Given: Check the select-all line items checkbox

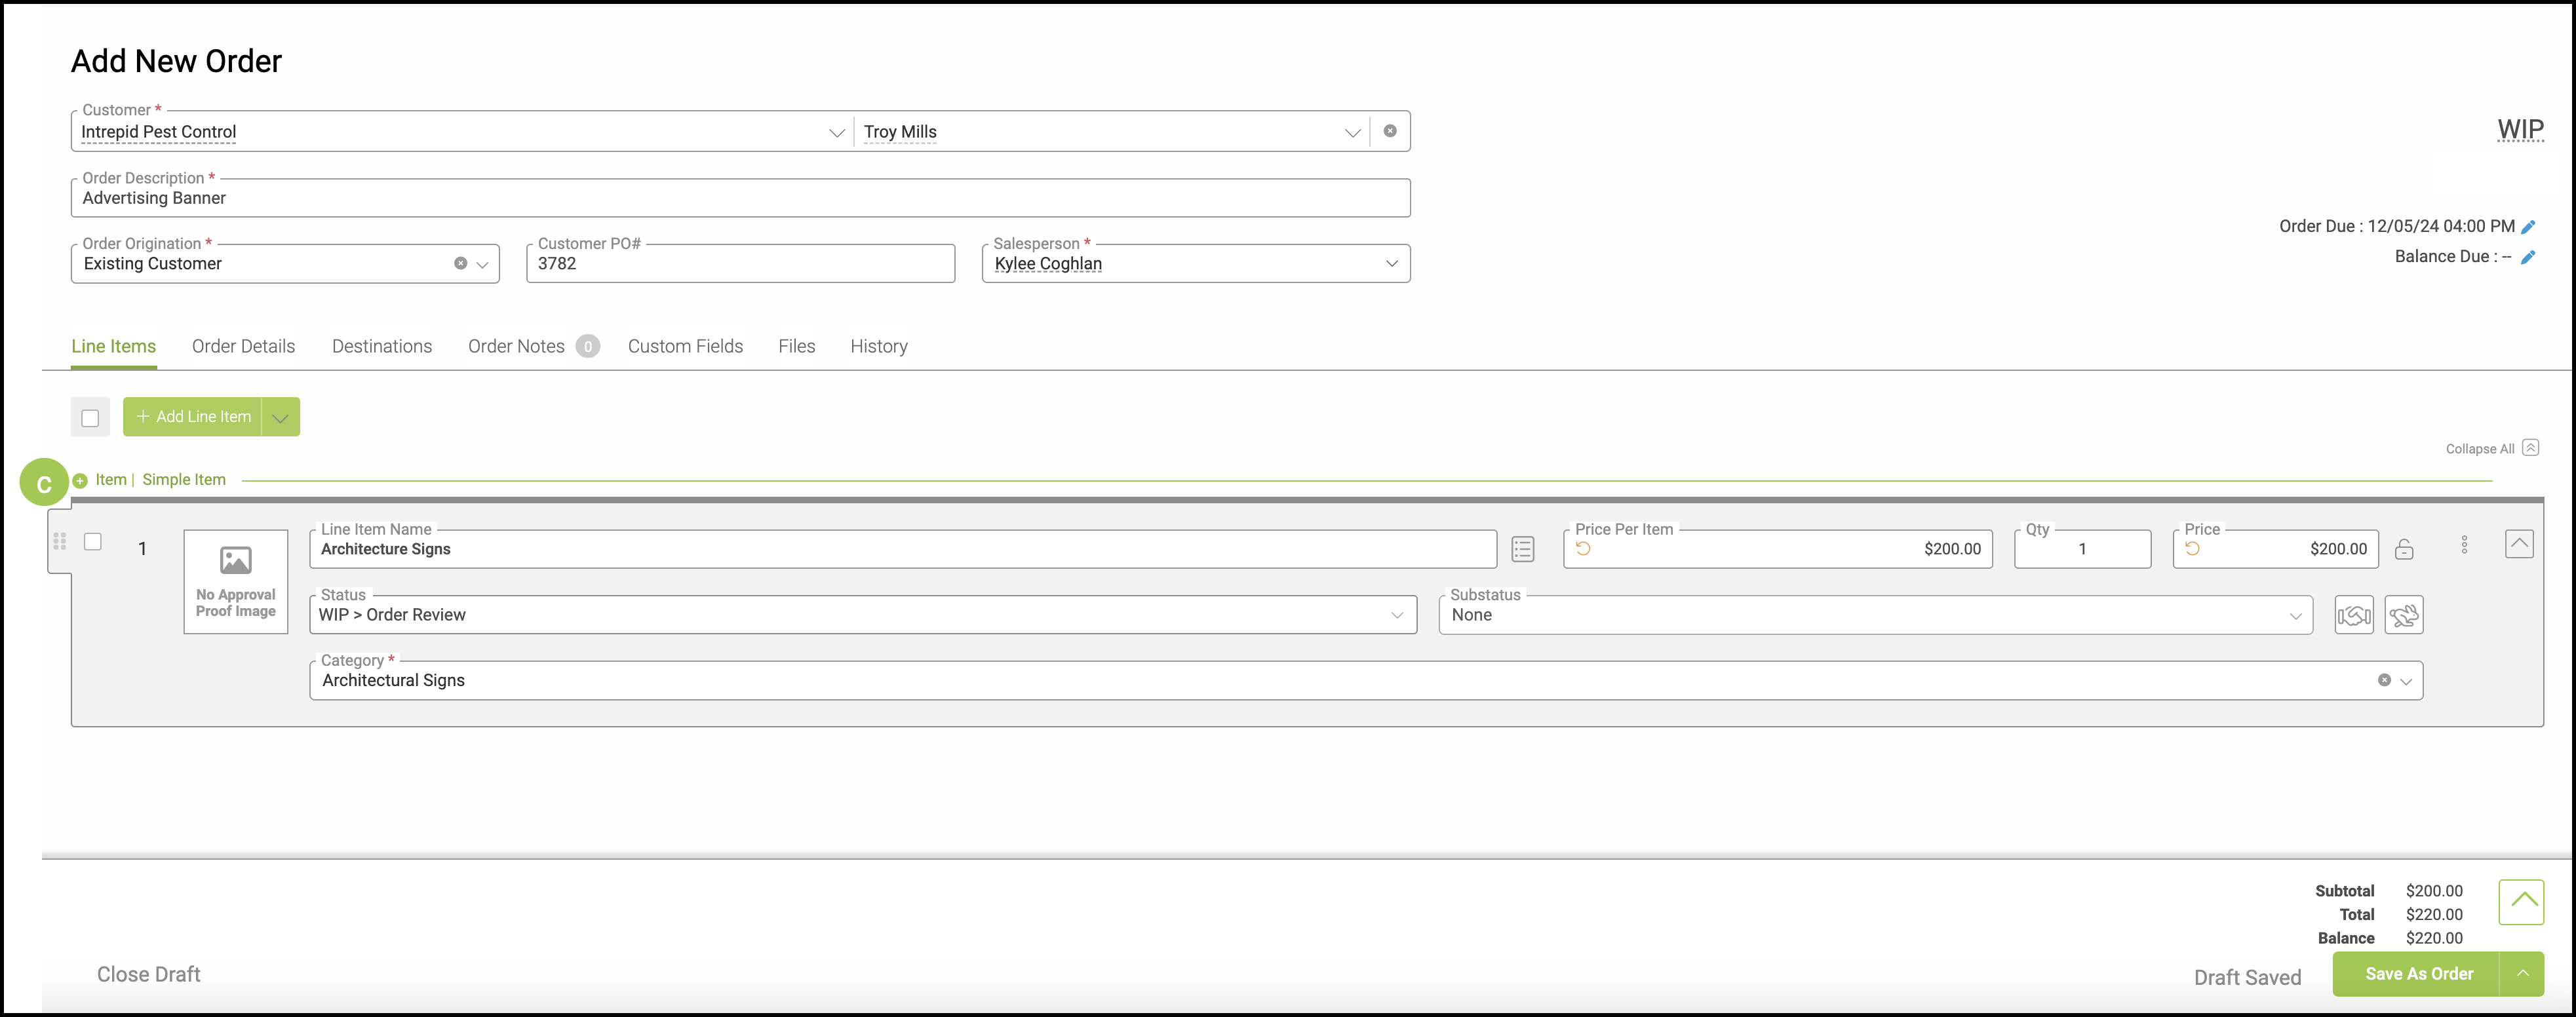Looking at the screenshot, I should 90,418.
